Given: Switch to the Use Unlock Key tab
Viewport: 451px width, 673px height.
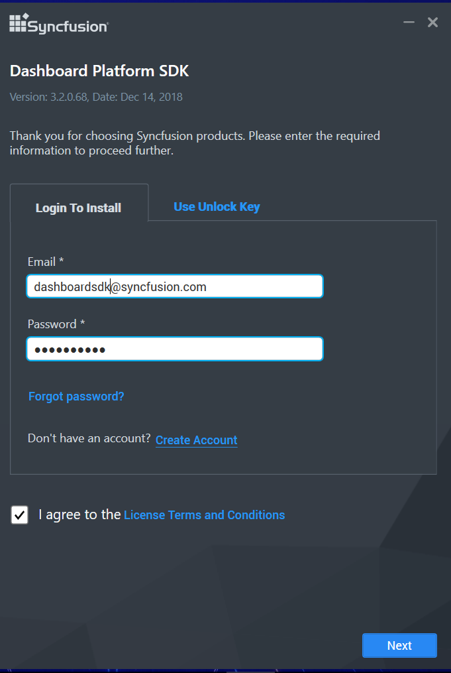Looking at the screenshot, I should pyautogui.click(x=217, y=206).
